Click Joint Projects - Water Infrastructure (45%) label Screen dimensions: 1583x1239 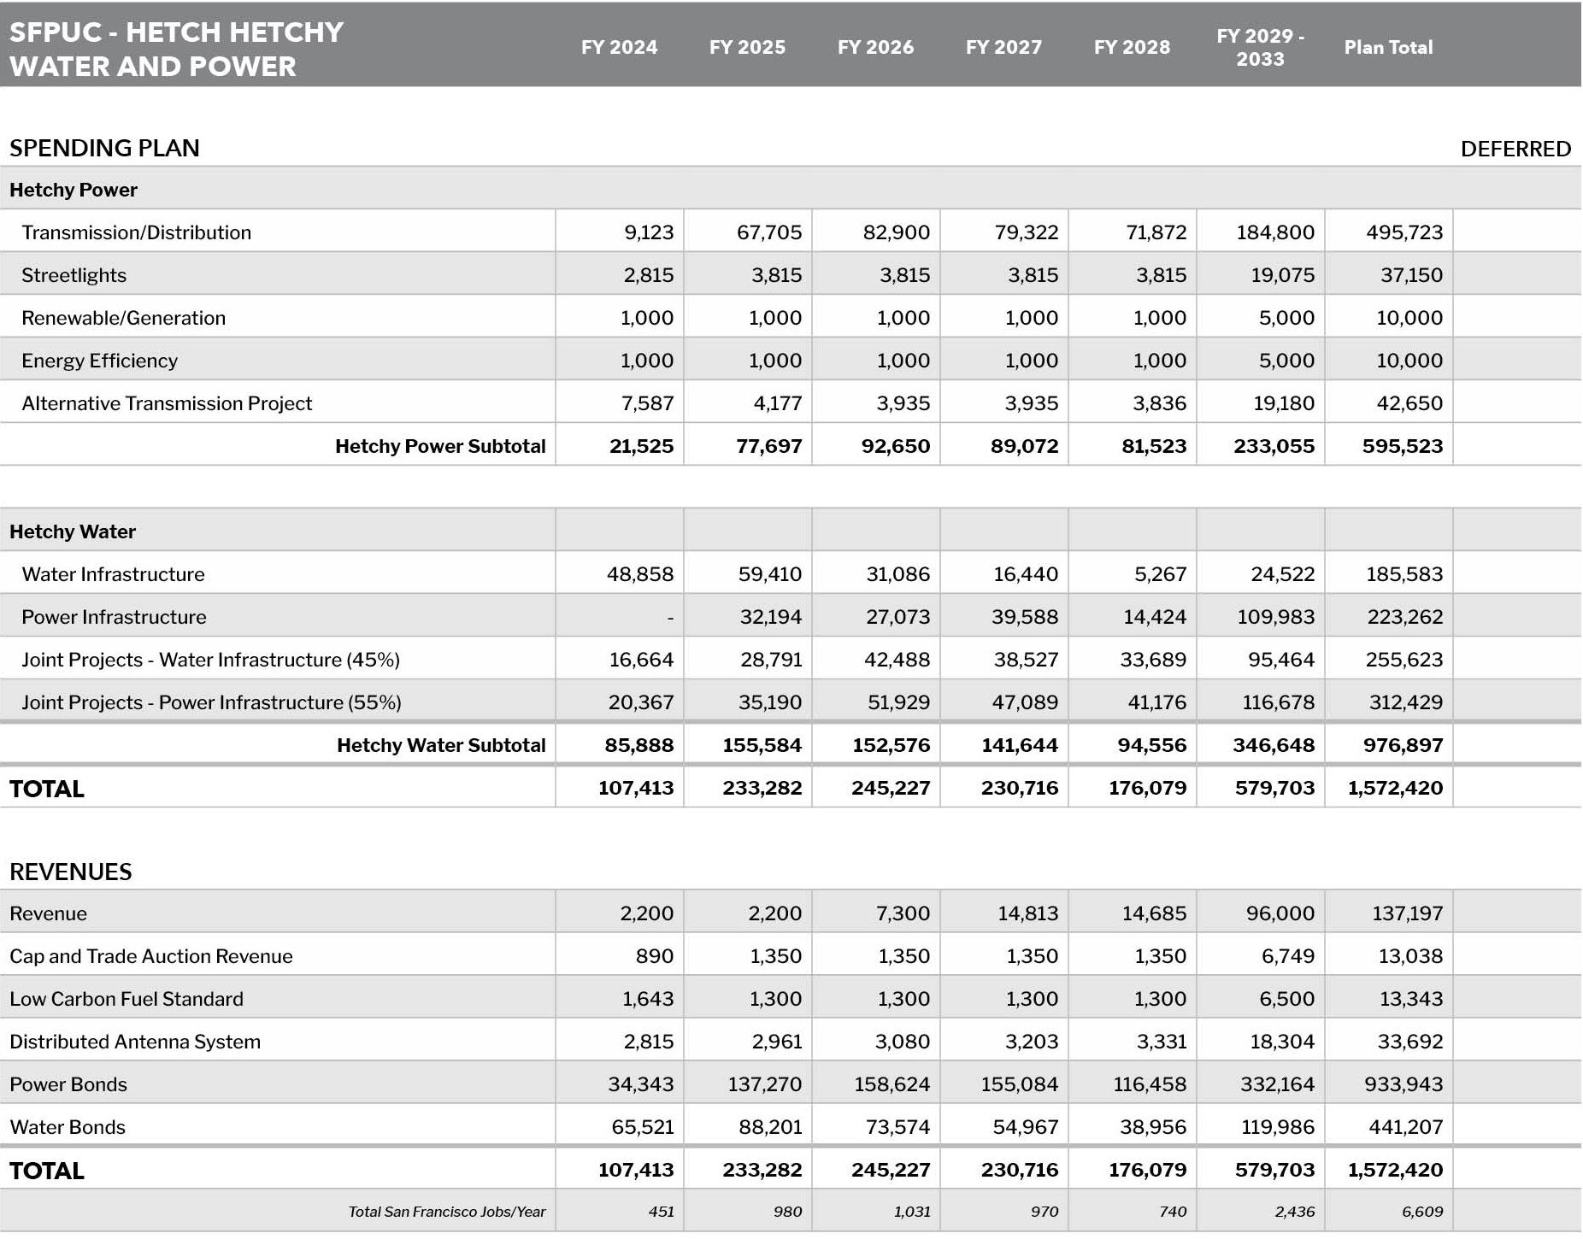click(210, 660)
